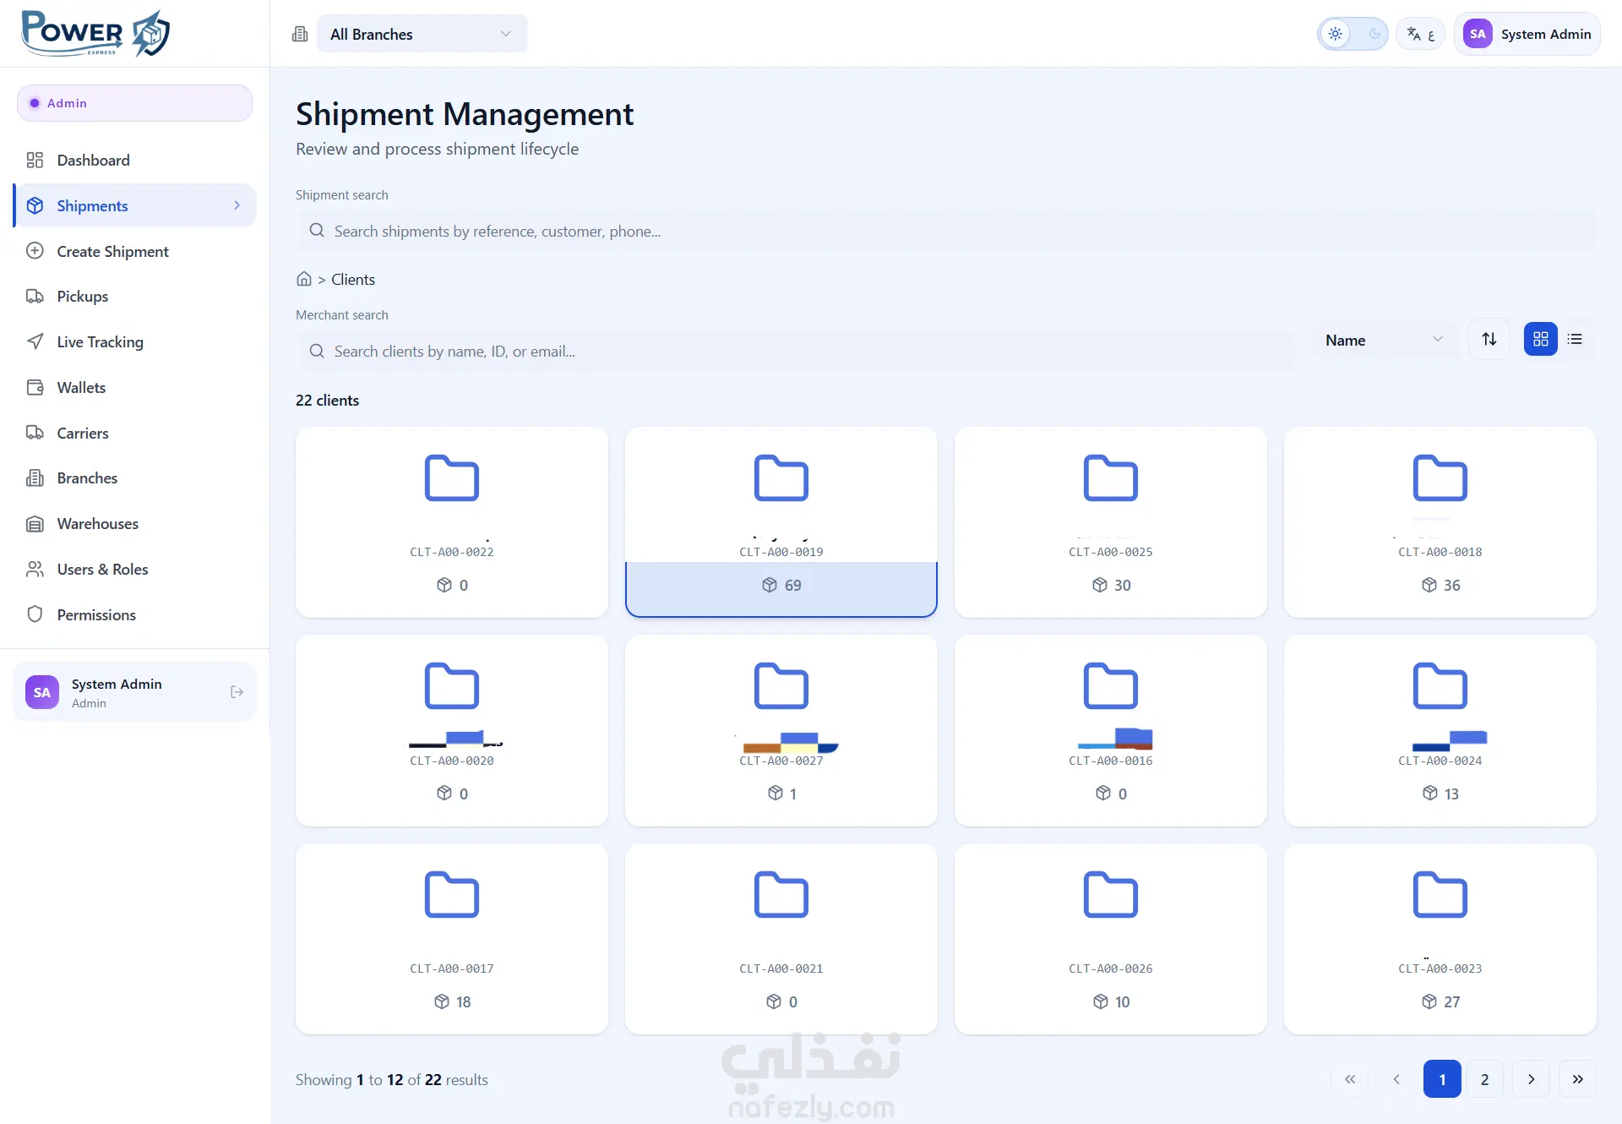
Task: Click folder icon of CLT-A00-0017
Action: pyautogui.click(x=452, y=895)
